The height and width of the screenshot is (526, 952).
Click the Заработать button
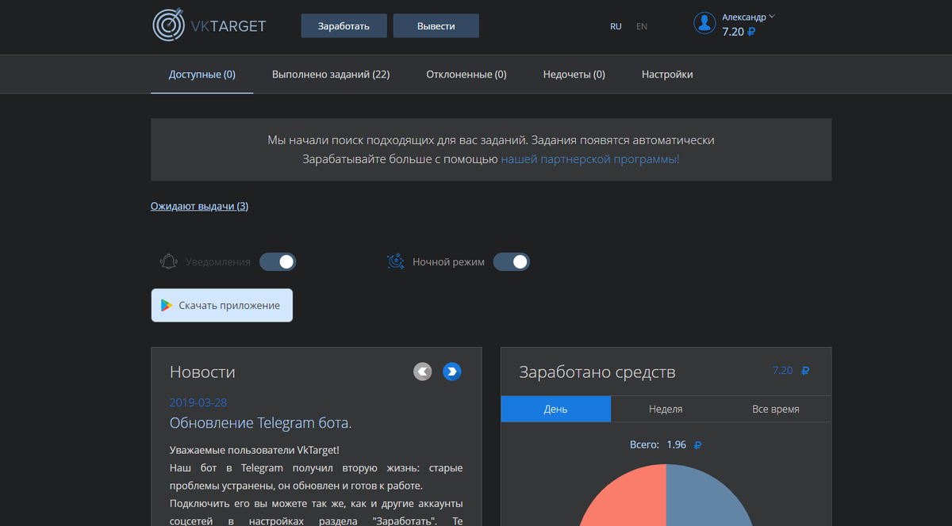[x=344, y=25]
